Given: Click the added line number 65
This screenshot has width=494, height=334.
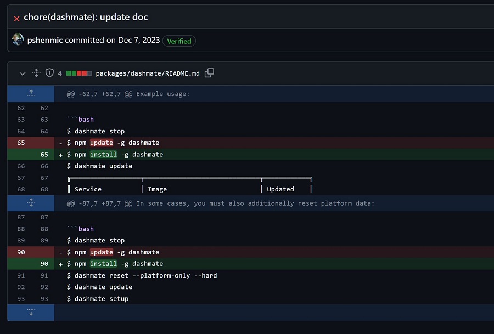Looking at the screenshot, I should click(x=44, y=155).
